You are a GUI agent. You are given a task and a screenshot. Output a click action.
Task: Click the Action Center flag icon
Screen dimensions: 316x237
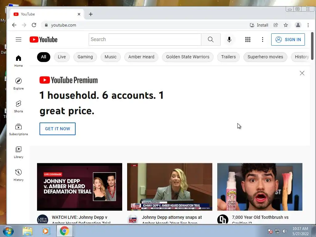[x=270, y=231]
